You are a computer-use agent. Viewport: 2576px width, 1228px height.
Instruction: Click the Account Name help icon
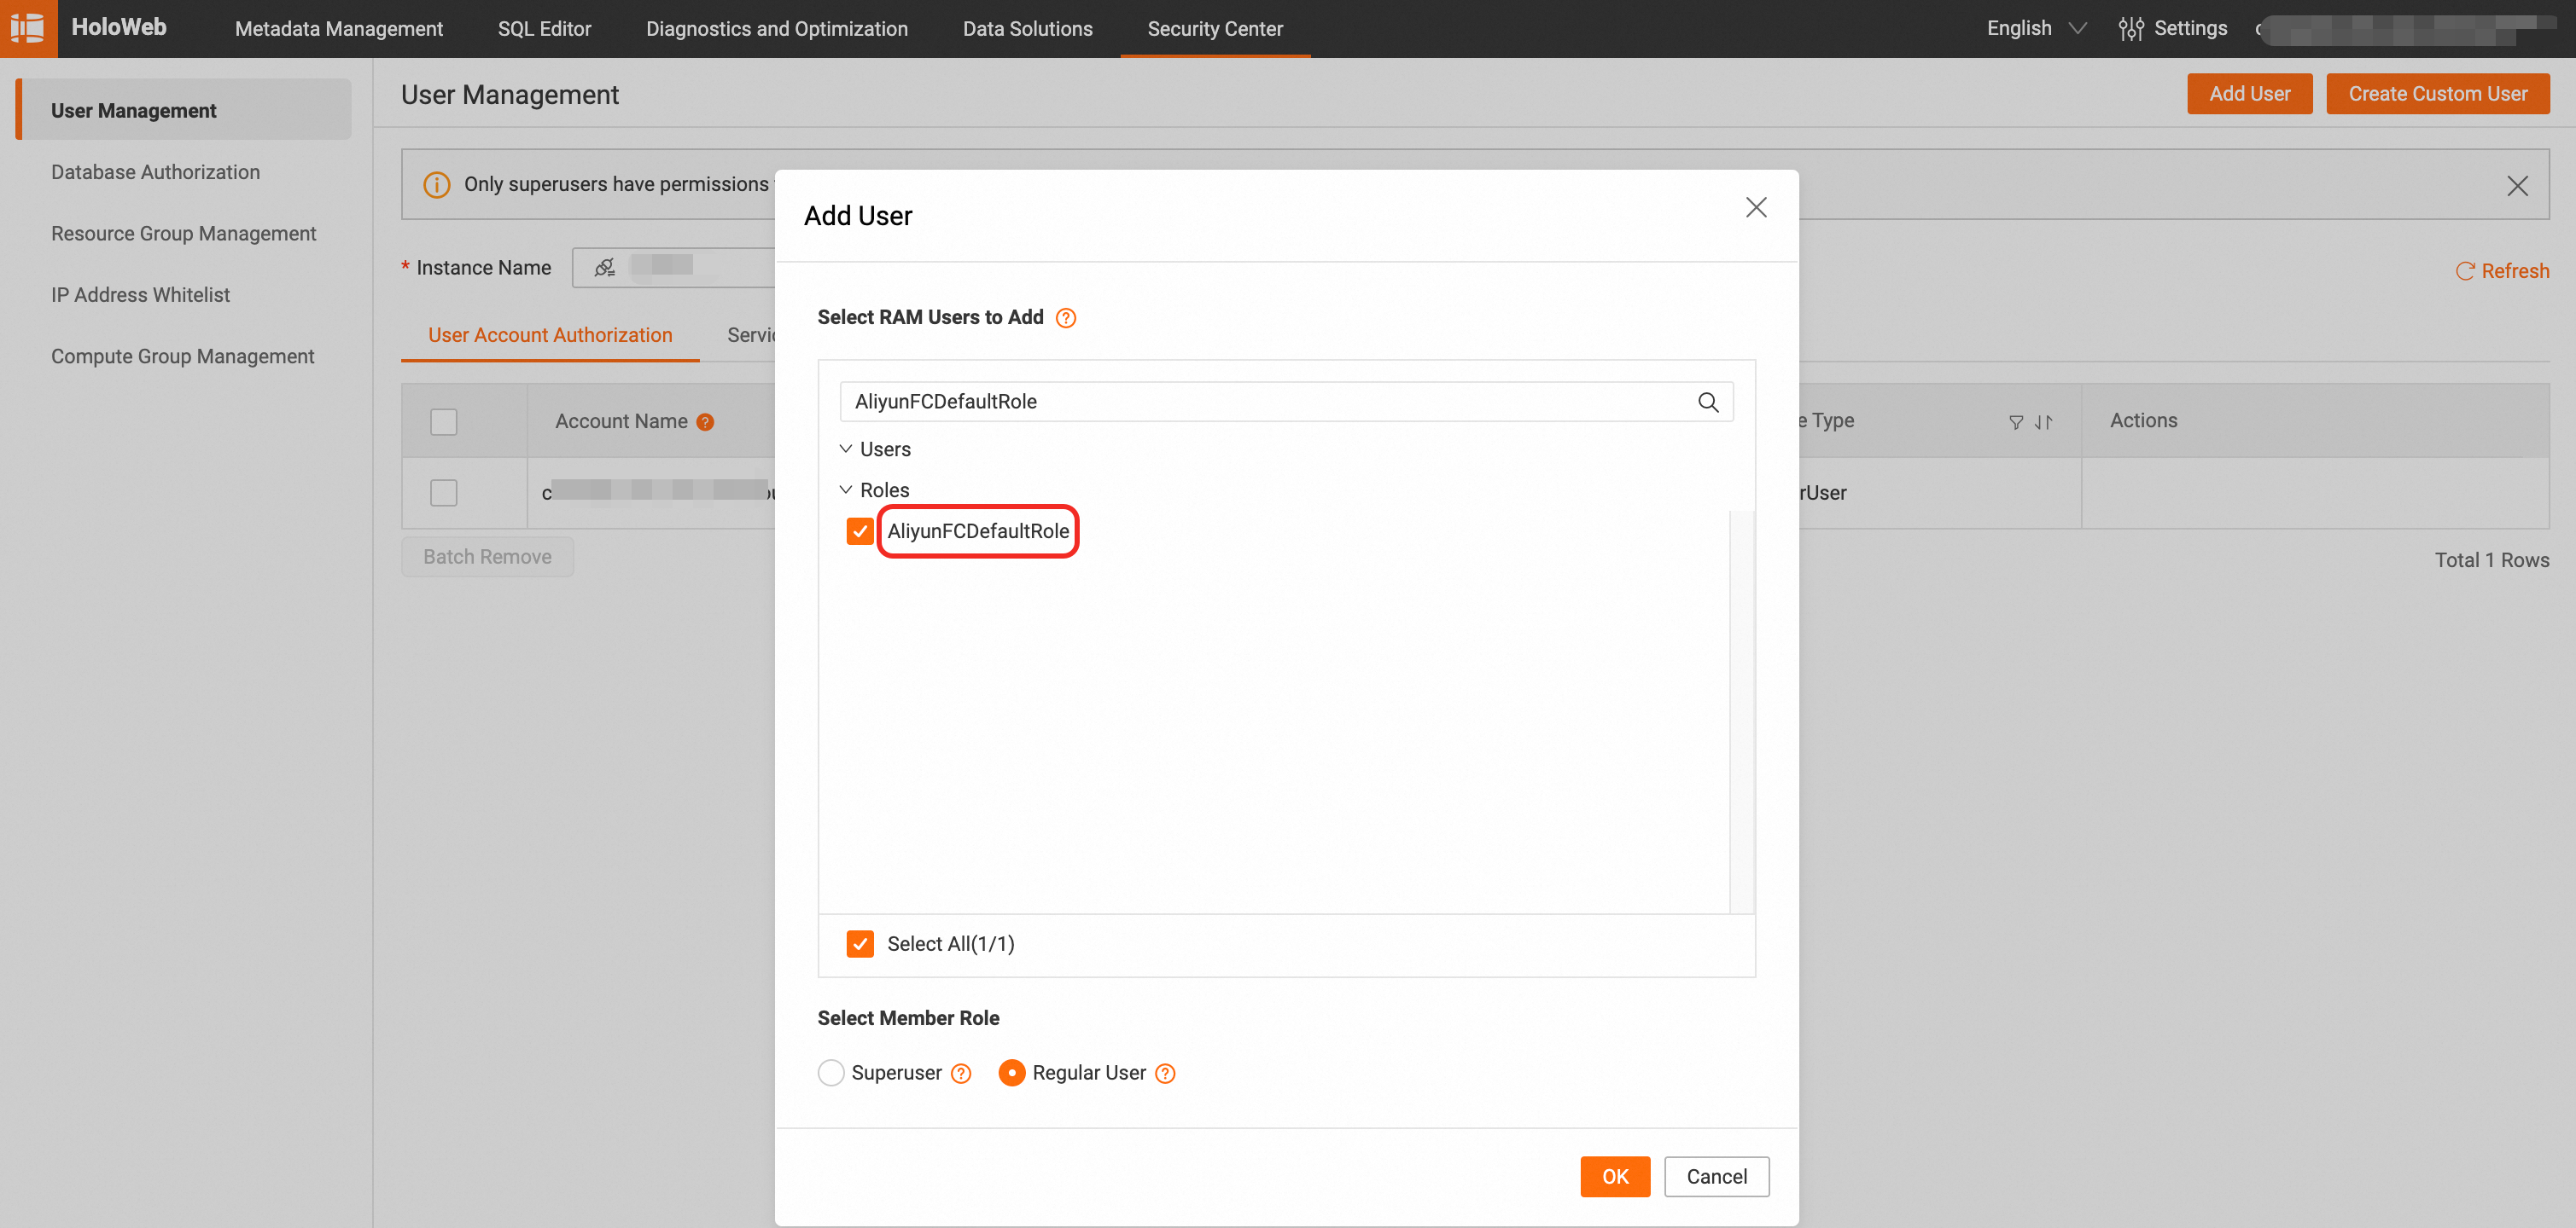tap(705, 421)
